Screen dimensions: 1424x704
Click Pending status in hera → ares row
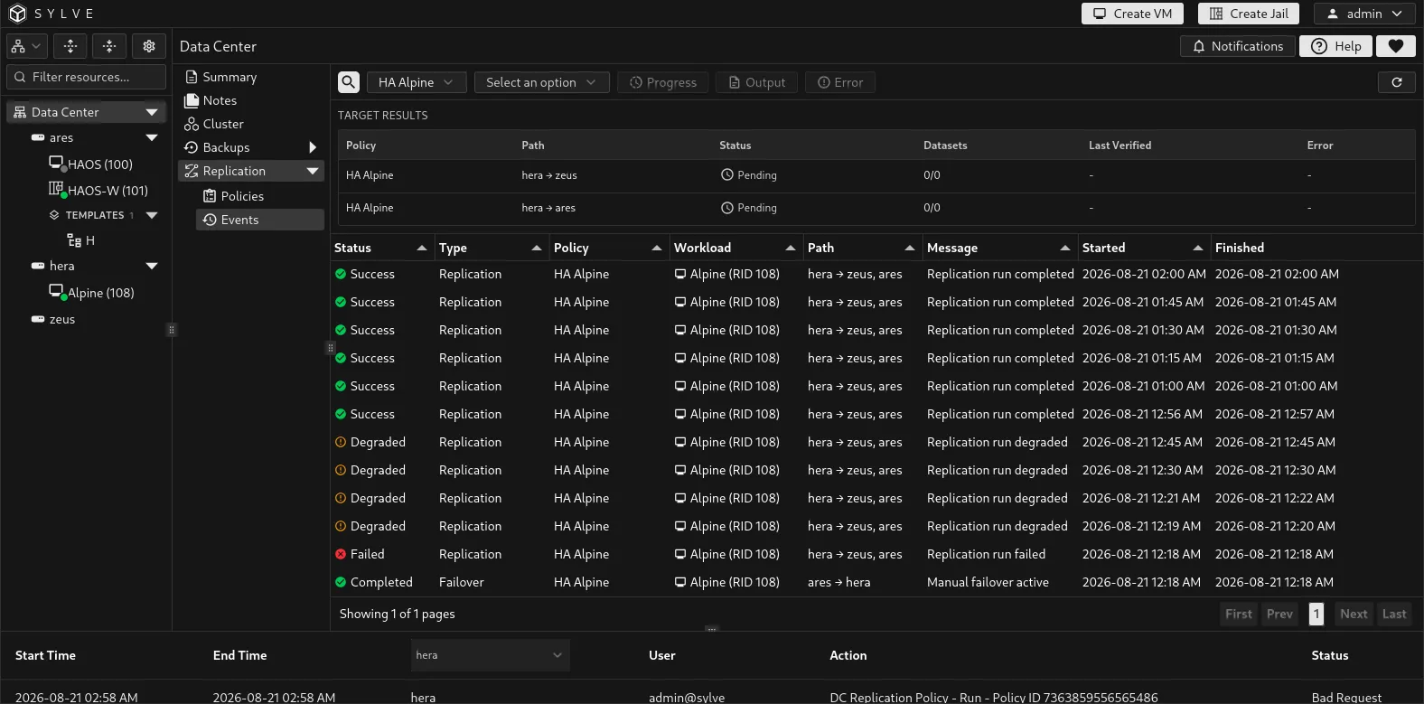[x=748, y=208]
